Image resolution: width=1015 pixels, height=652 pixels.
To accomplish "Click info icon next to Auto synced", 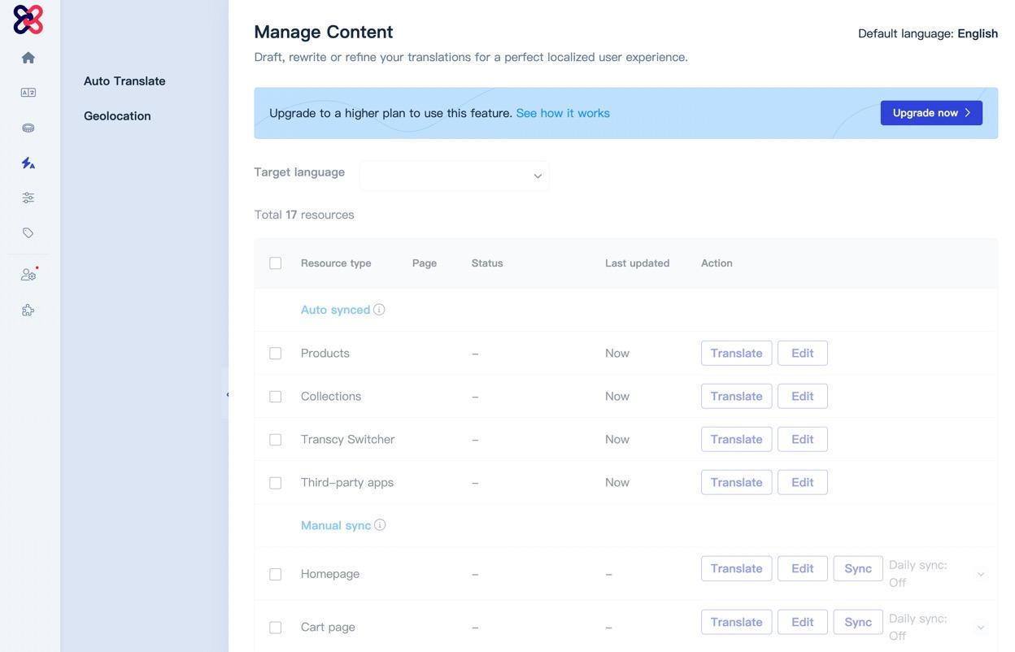I will point(379,310).
